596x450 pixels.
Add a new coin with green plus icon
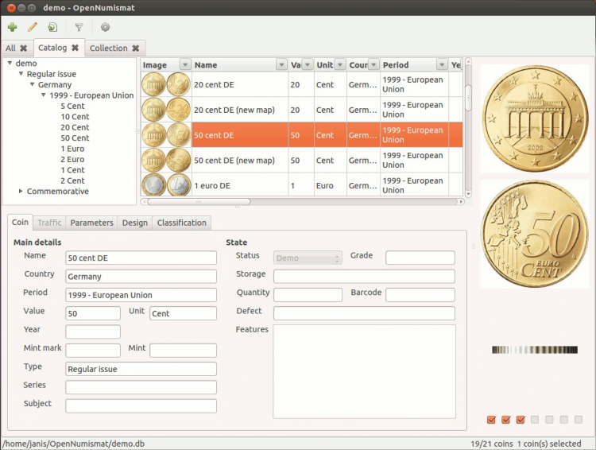coord(13,27)
